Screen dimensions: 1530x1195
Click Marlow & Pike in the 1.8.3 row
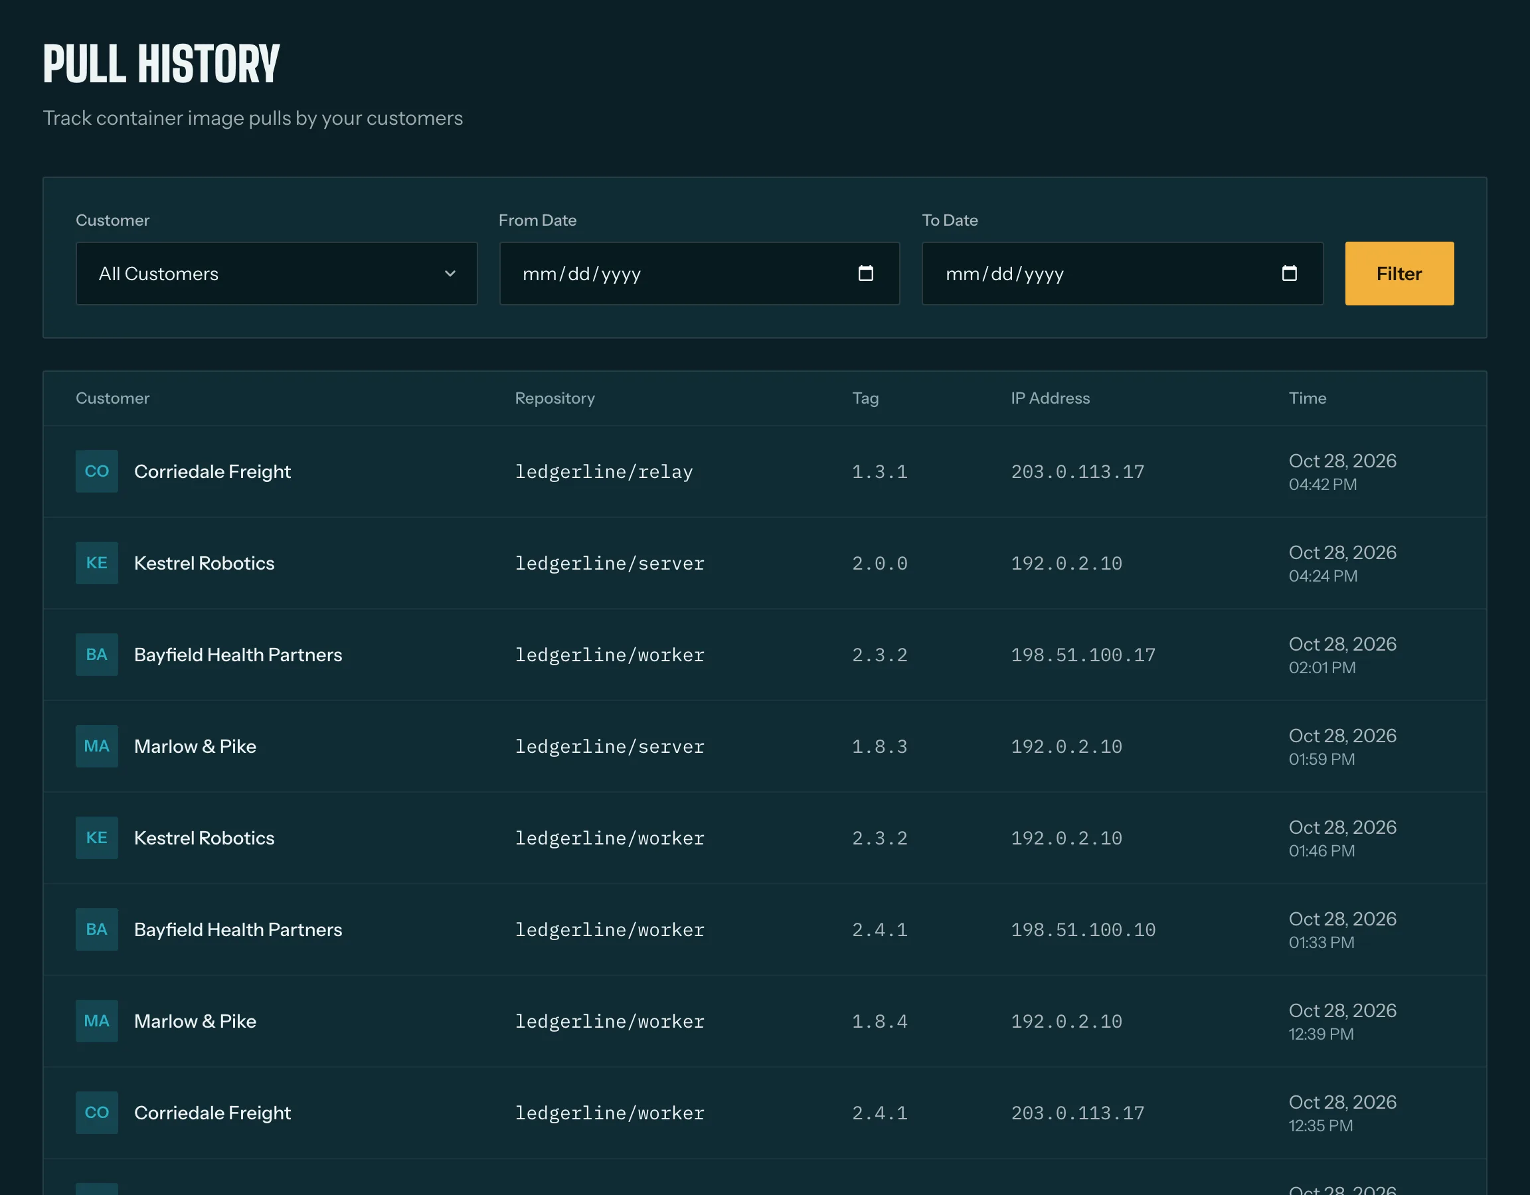click(x=195, y=747)
